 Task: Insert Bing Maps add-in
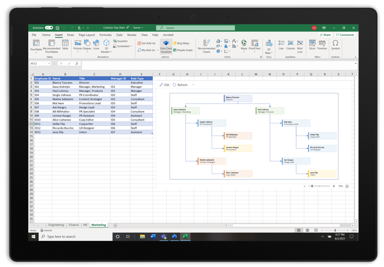pos(182,43)
